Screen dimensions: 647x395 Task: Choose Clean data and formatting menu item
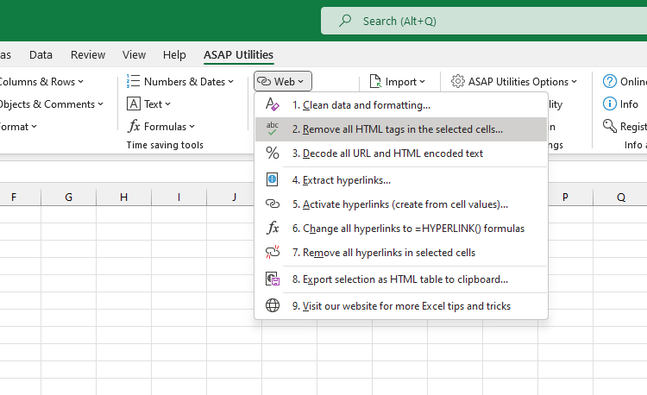[x=401, y=105]
